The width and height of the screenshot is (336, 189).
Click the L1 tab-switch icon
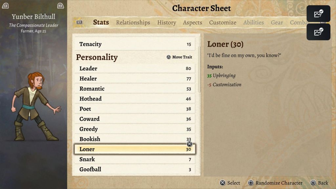point(79,22)
